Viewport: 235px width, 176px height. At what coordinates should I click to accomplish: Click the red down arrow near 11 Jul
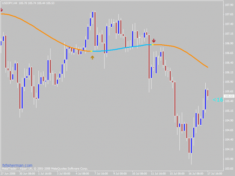coord(154,41)
